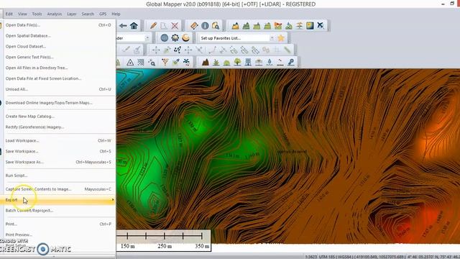Screen dimensions: 460x259
Task: Click the back arrow toolbar icon
Action: pos(123,26)
